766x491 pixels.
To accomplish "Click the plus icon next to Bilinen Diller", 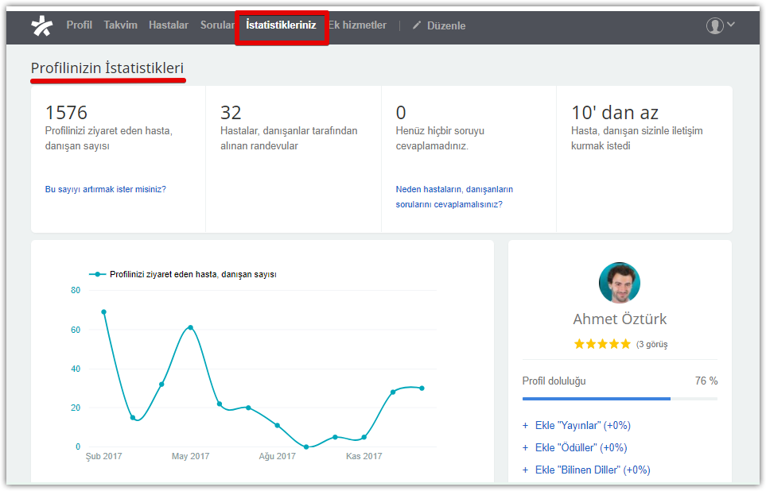I will coord(525,470).
